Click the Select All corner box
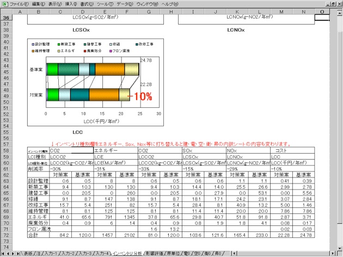Screen dimensions: 343x257 pos(6,12)
